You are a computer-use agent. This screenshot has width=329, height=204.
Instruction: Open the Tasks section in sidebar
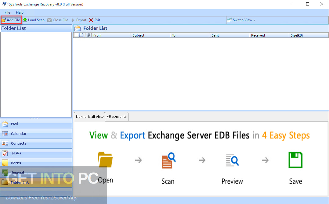tap(36, 153)
